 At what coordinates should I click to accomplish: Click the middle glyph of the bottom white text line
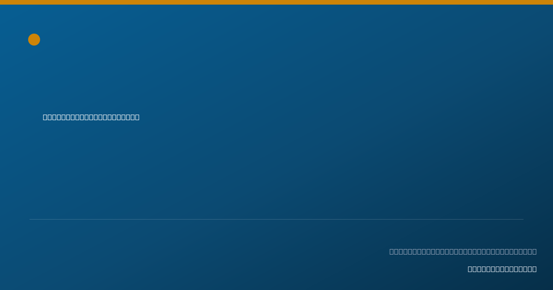click(502, 269)
